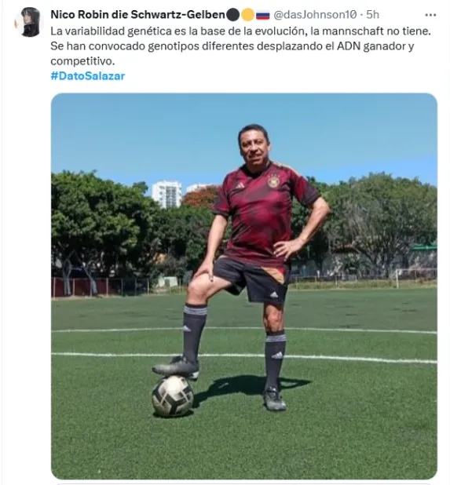The width and height of the screenshot is (450, 485).
Task: Click the tweet line starting 'Se han convocado'
Action: [232, 46]
